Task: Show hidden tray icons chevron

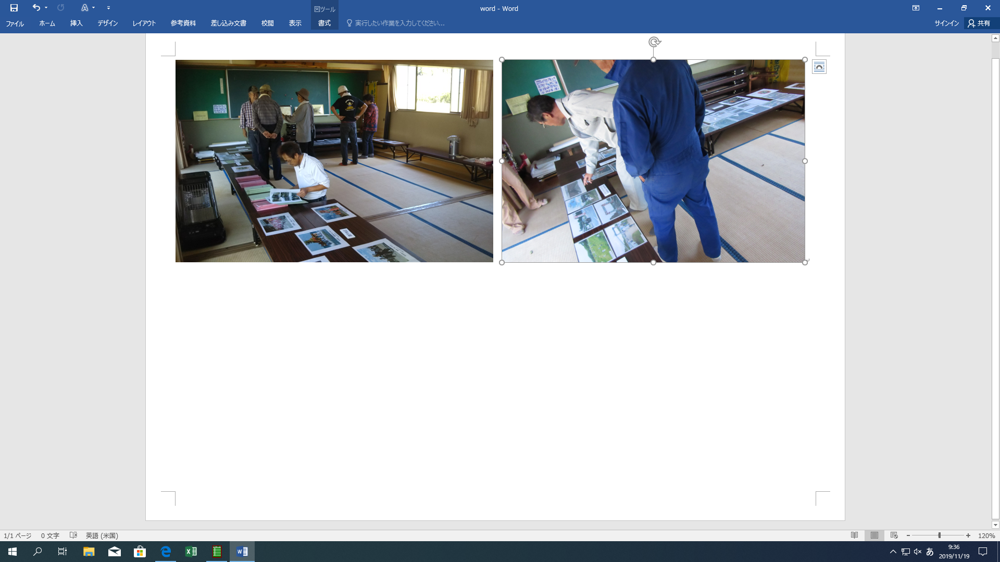Action: coord(893,552)
